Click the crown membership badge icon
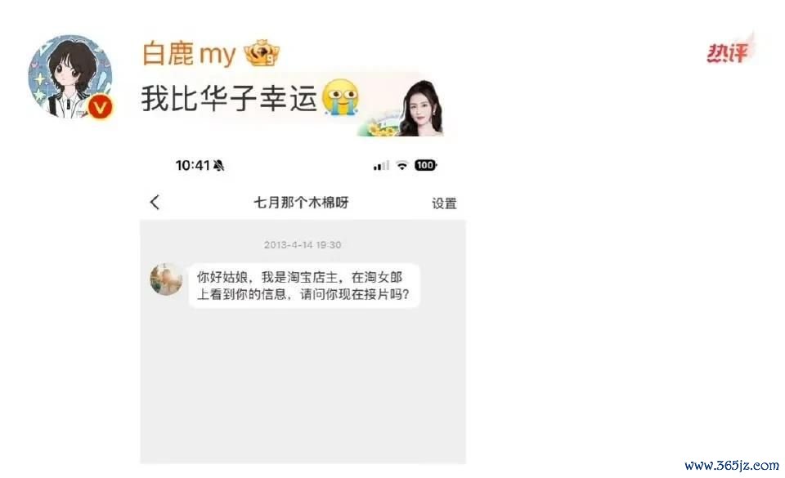This screenshot has height=478, width=785. tap(262, 53)
